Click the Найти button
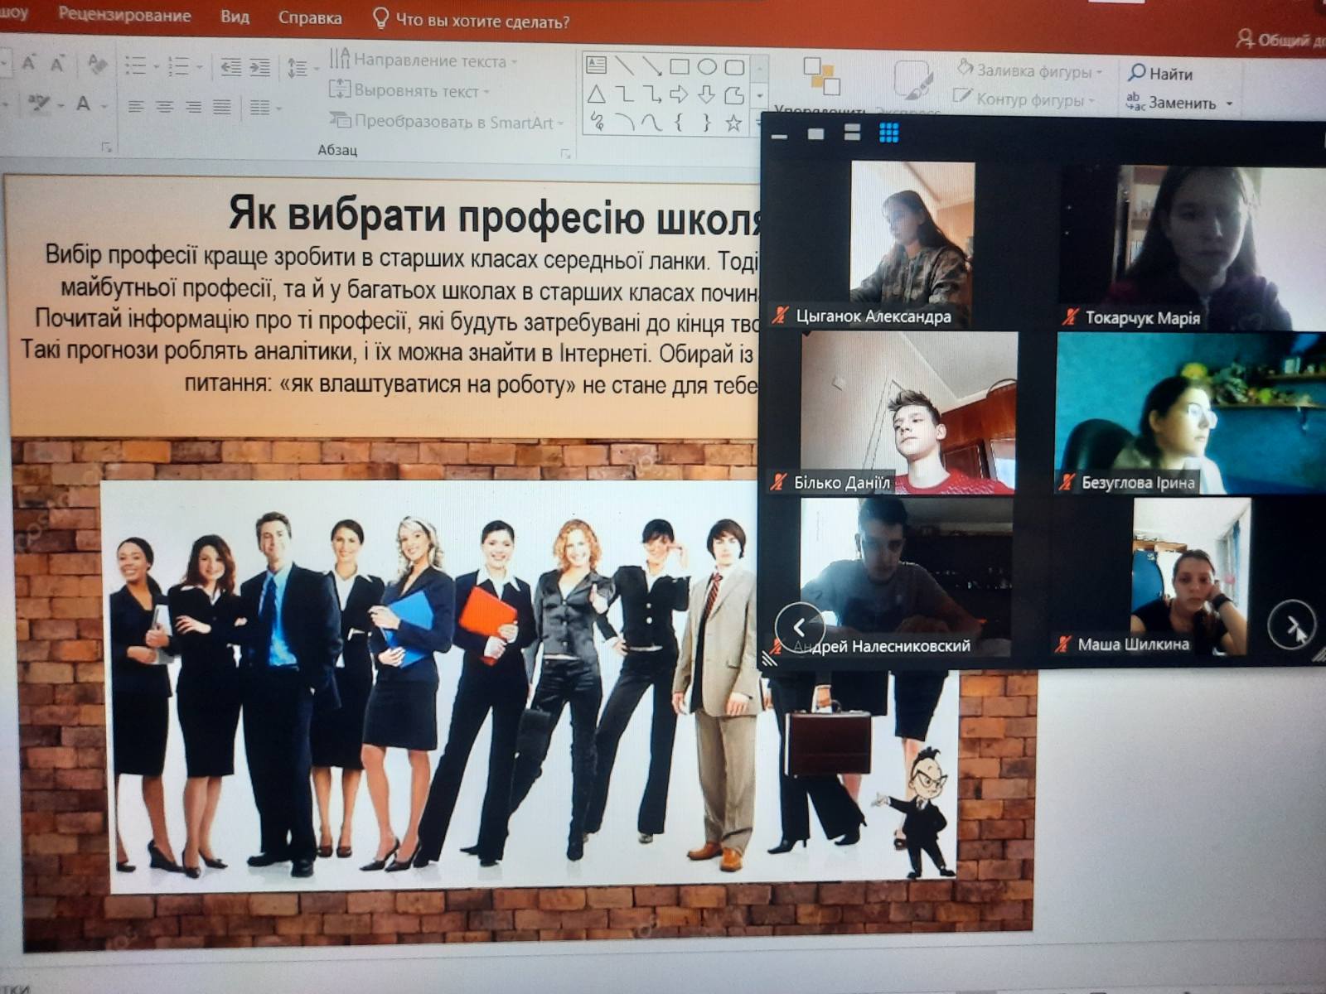1326x994 pixels. tap(1160, 74)
